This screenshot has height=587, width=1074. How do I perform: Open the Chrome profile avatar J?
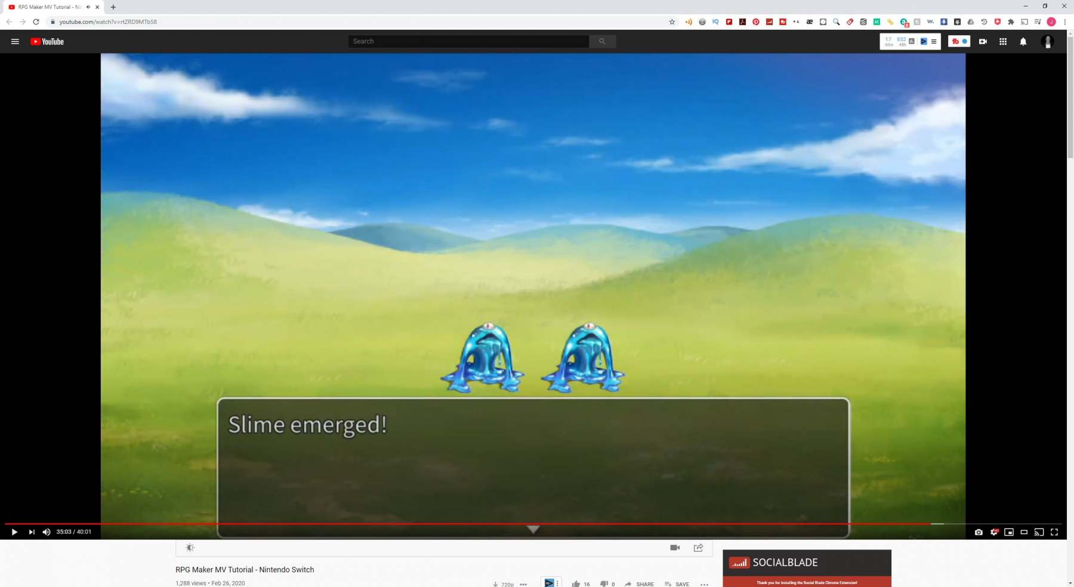[1051, 21]
